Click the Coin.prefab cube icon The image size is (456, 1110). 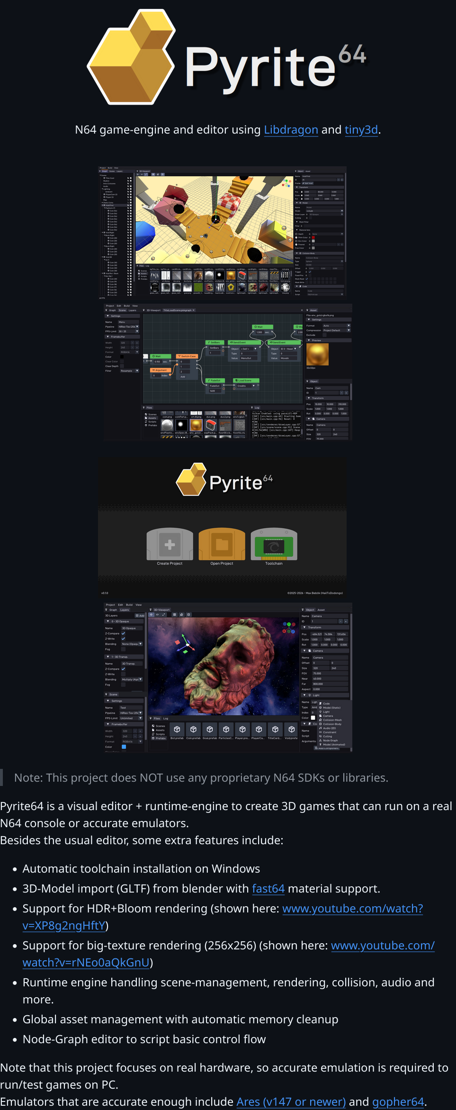pyautogui.click(x=193, y=730)
